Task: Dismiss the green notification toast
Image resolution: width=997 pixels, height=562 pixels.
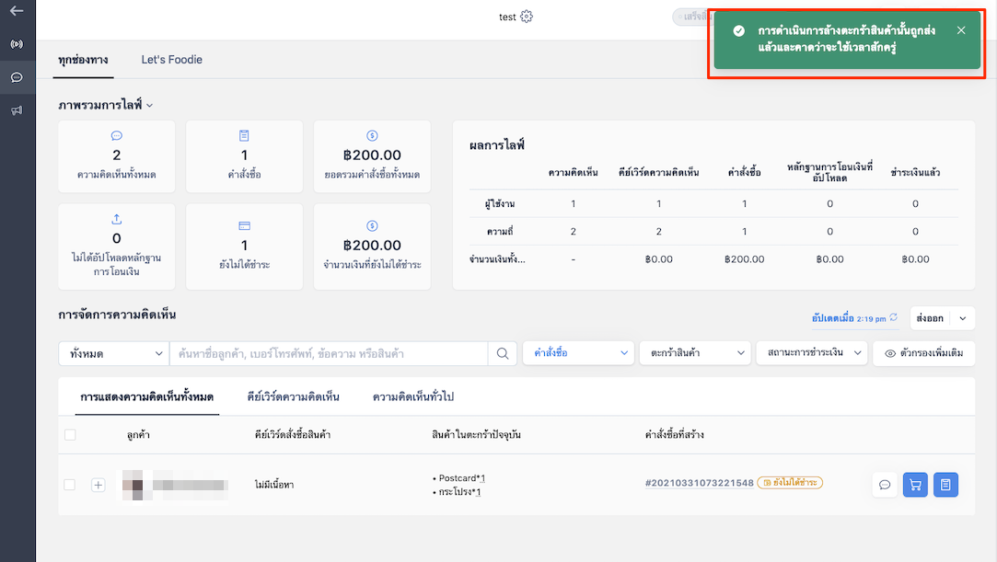Action: coord(961,29)
